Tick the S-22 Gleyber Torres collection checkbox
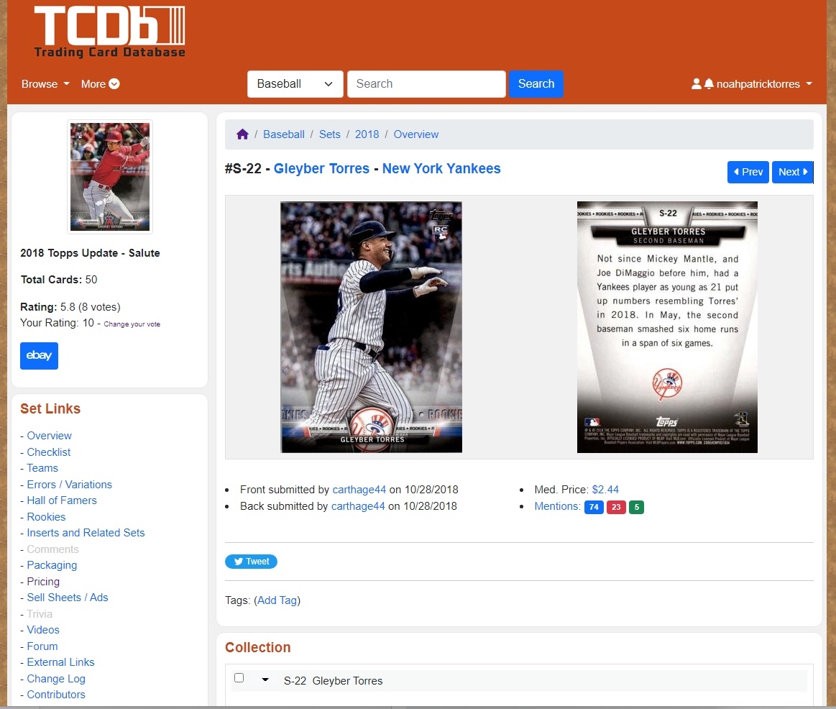The height and width of the screenshot is (709, 836). 239,677
